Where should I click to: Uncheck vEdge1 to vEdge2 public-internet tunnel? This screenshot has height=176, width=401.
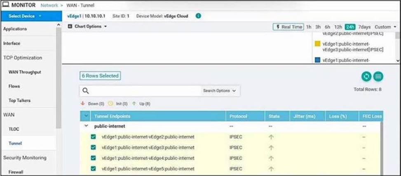point(93,137)
